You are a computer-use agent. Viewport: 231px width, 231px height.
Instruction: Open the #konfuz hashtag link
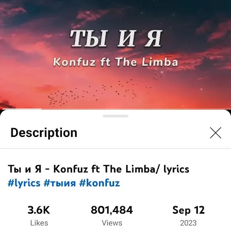tap(99, 183)
